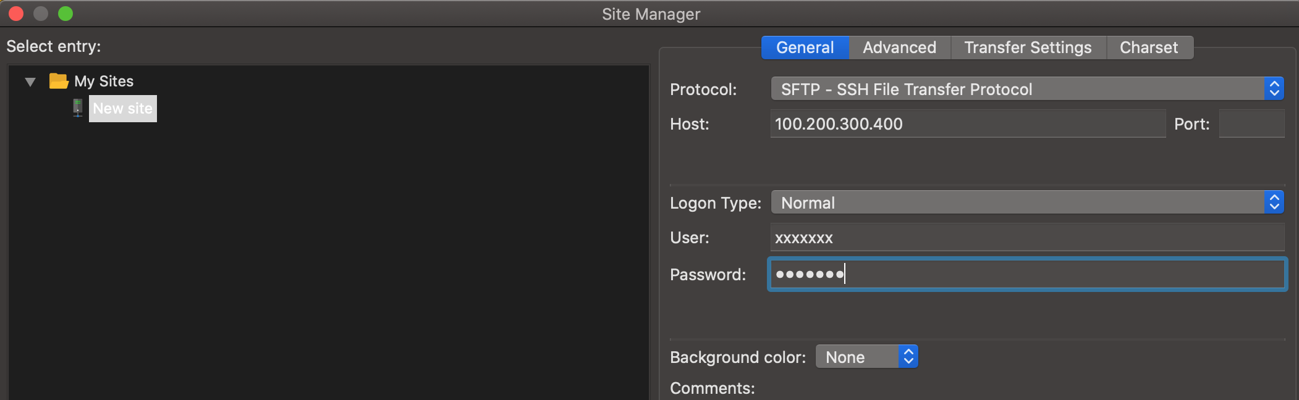This screenshot has width=1299, height=400.
Task: Click the Site Manager window title
Action: (x=651, y=14)
